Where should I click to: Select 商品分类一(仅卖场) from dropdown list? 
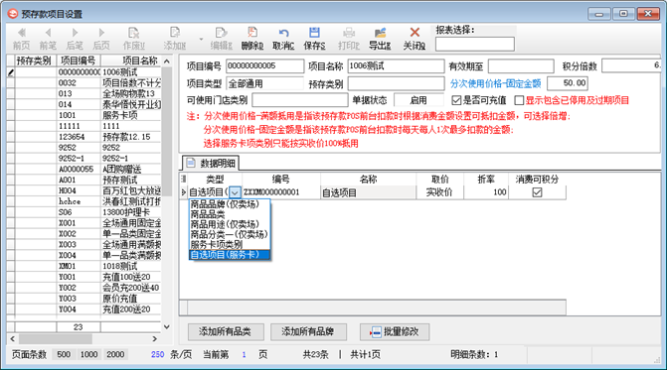pyautogui.click(x=229, y=235)
